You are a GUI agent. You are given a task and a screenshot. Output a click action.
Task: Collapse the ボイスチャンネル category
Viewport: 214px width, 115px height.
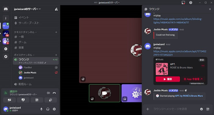pyautogui.click(x=24, y=55)
